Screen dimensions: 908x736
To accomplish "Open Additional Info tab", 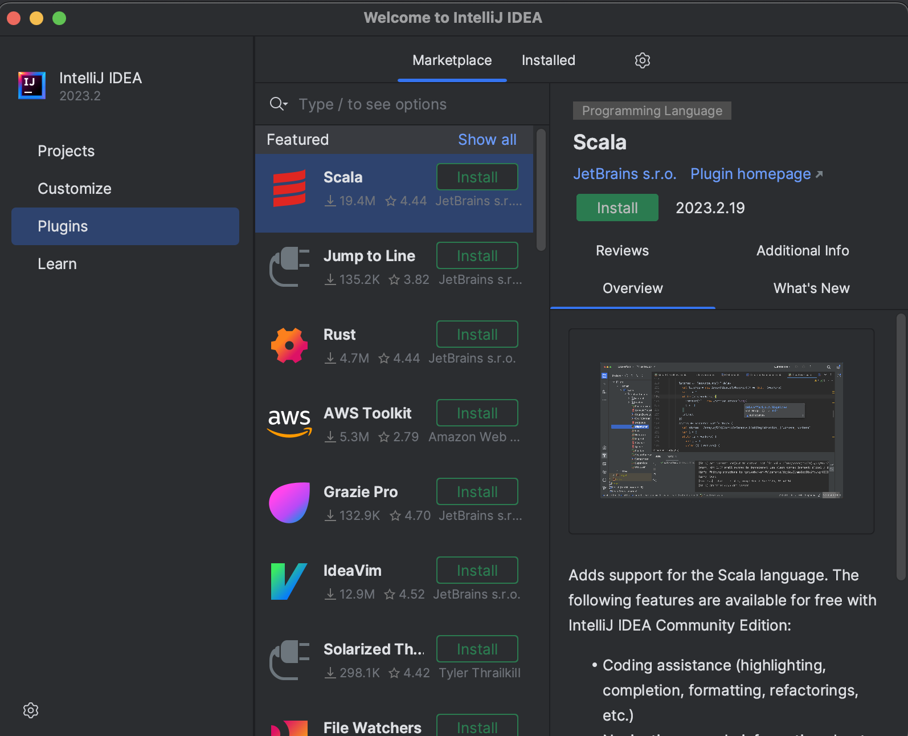I will tap(802, 251).
